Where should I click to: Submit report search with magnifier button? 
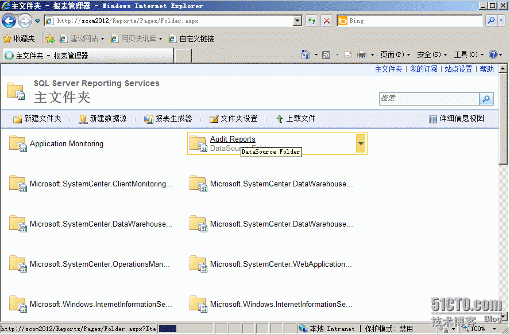click(486, 99)
